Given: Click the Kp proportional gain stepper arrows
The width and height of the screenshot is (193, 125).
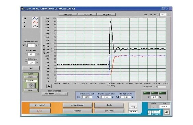Looking at the screenshot, I should pos(82,97).
